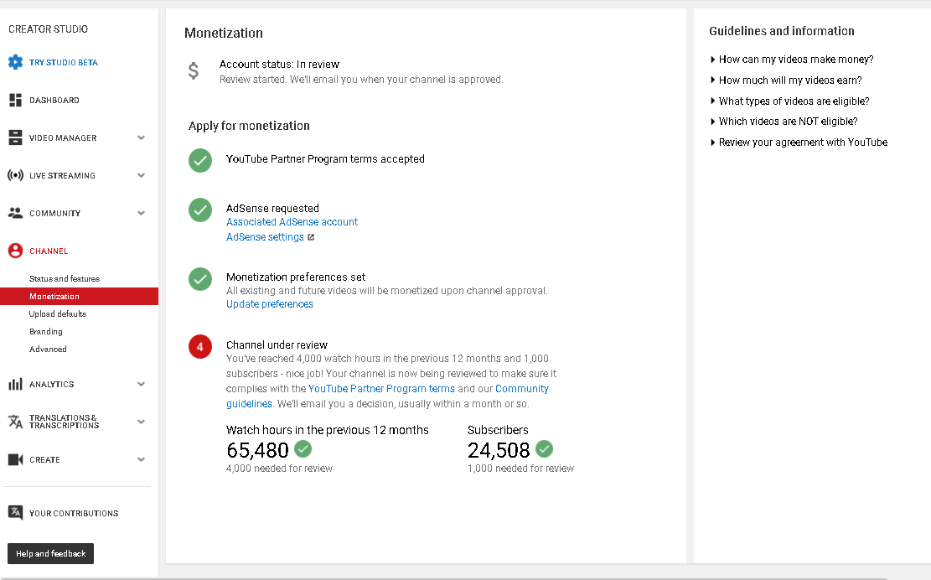The width and height of the screenshot is (931, 580).
Task: Click external link icon beside AdSense settings
Action: click(x=311, y=237)
